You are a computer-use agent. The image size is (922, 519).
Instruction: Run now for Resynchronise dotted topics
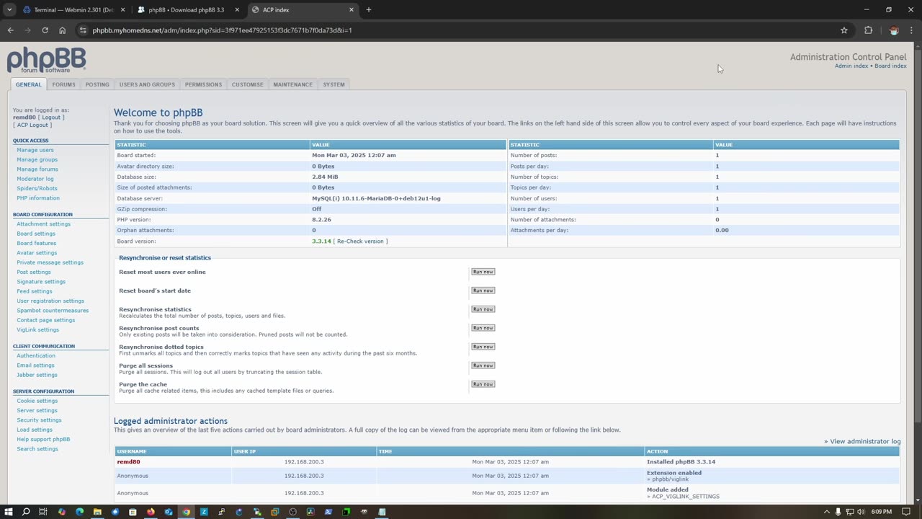tap(483, 347)
